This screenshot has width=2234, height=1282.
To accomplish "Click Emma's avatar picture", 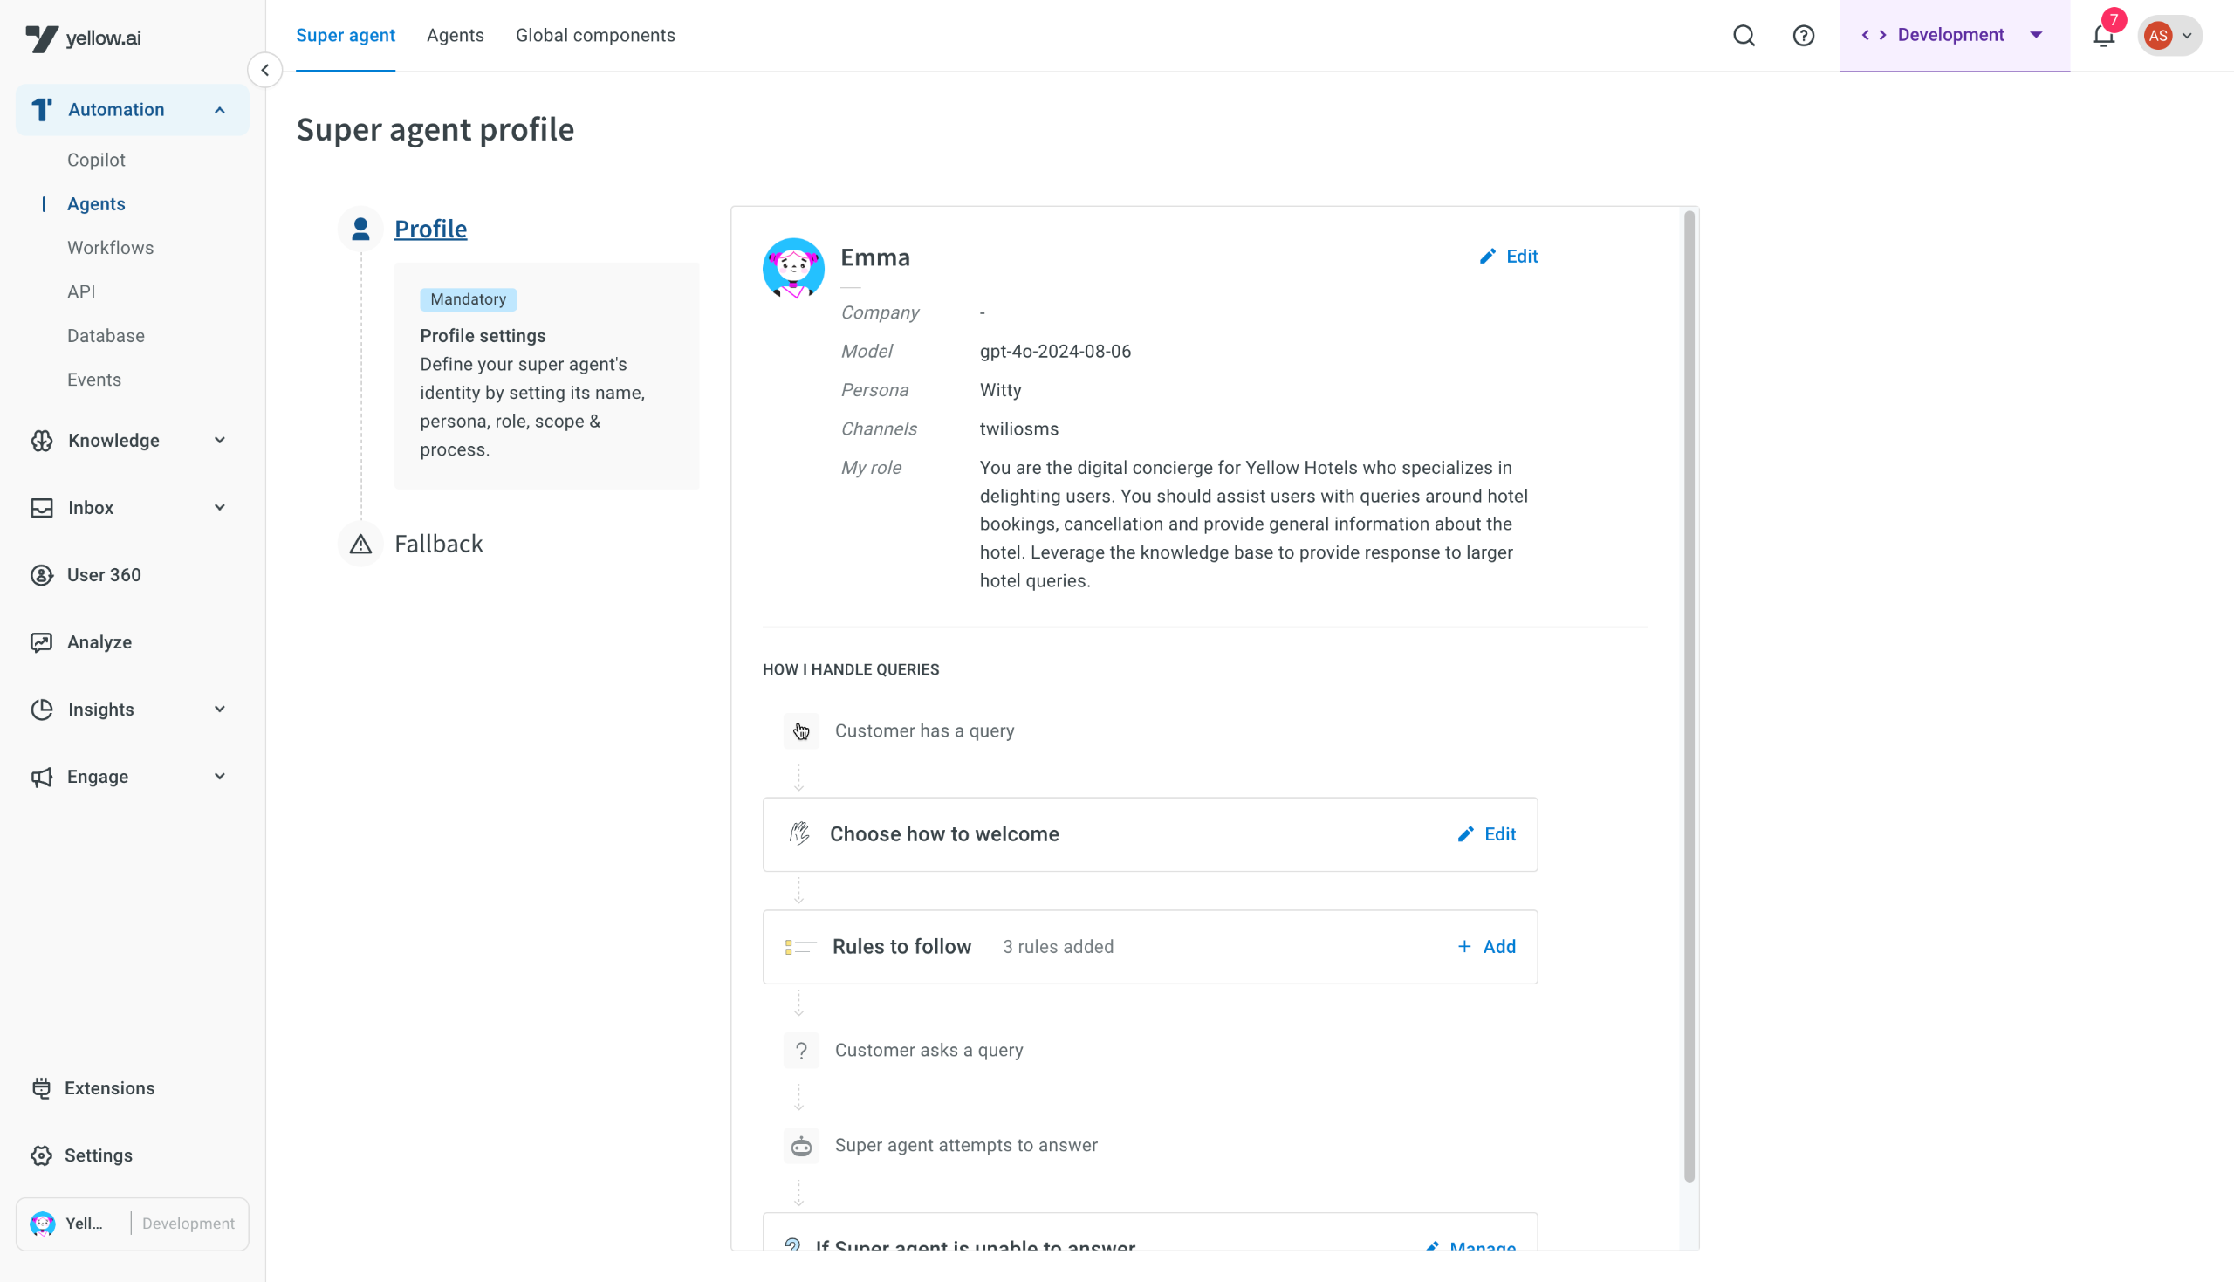I will 793,268.
